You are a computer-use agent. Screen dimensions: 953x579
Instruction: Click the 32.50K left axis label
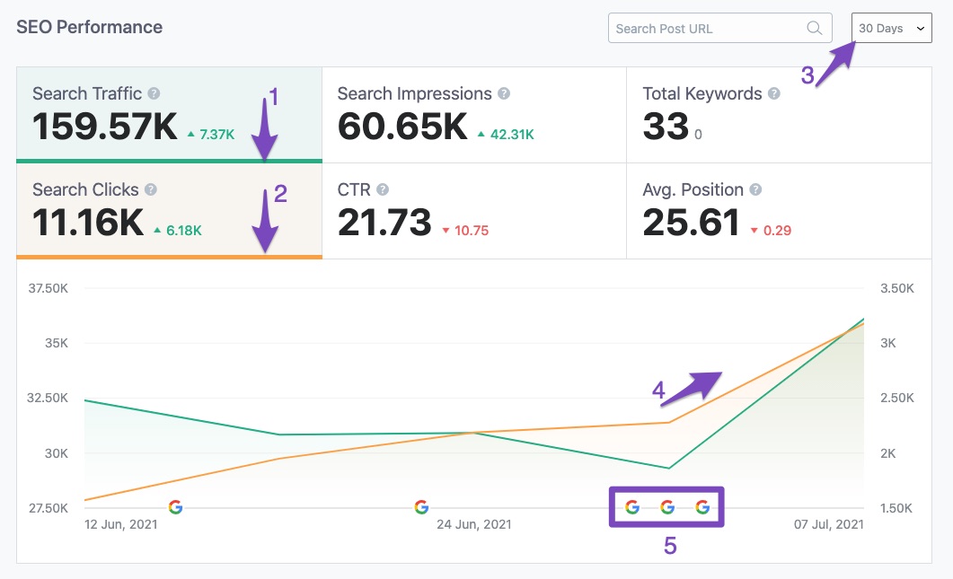tap(48, 398)
